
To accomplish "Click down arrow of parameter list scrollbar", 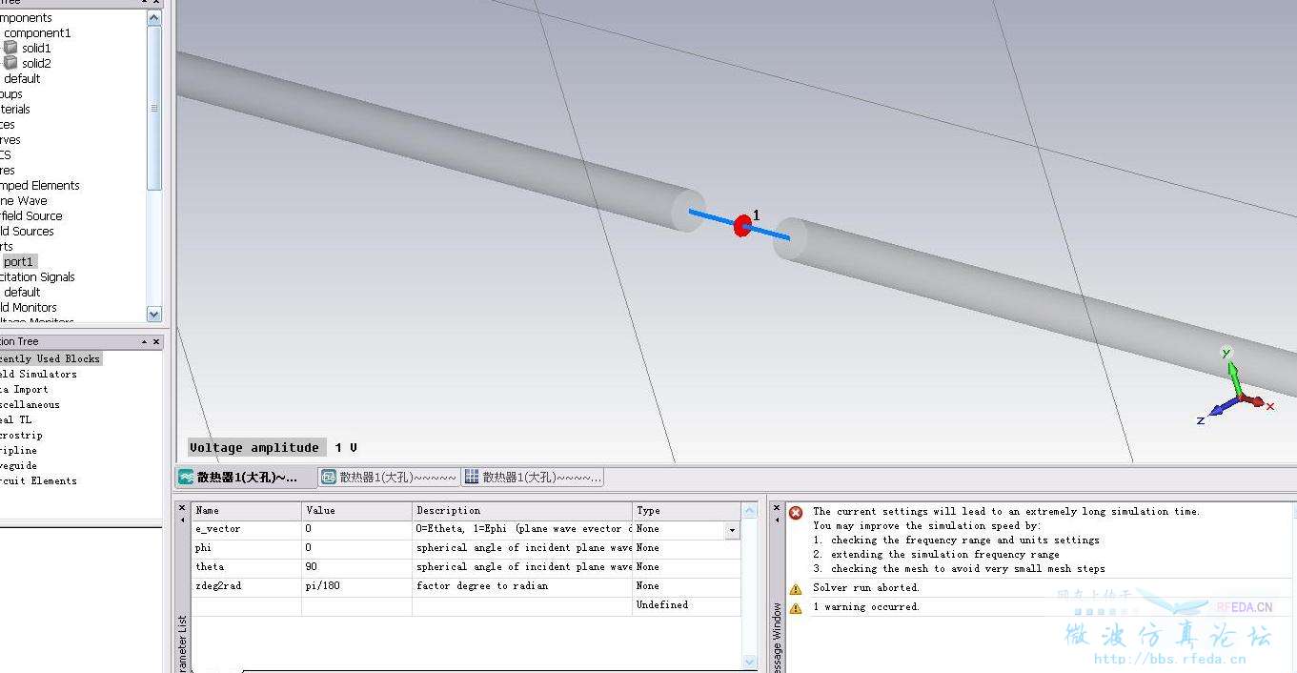I will click(750, 661).
